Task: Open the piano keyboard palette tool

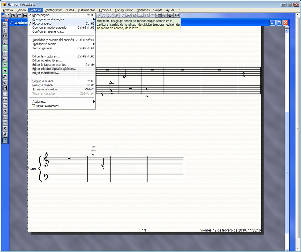Action: (5, 36)
